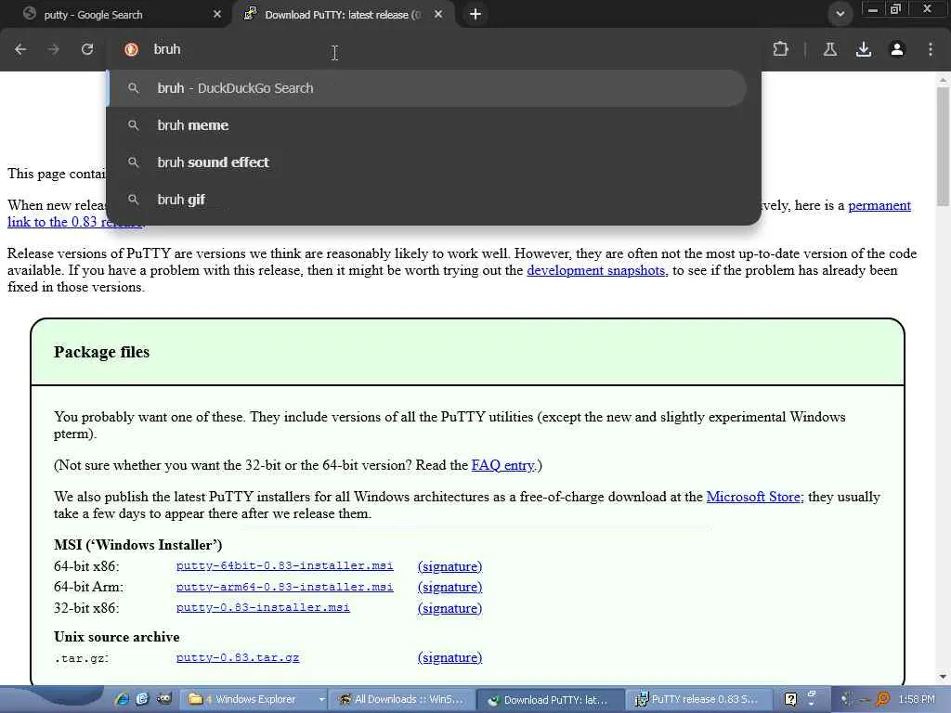Download putty-0.83.tar.gz source archive
Viewport: 951px width, 713px height.
(238, 658)
